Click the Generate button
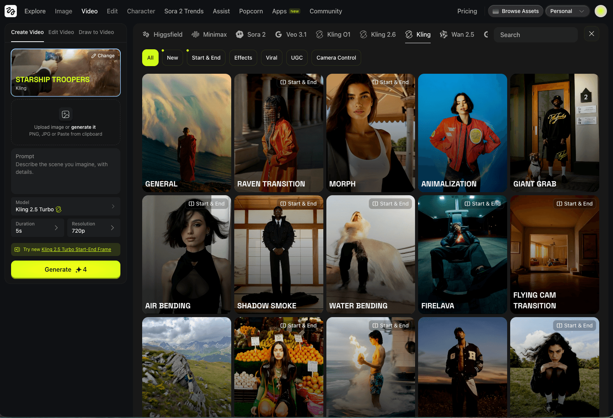This screenshot has height=418, width=613. (x=65, y=269)
